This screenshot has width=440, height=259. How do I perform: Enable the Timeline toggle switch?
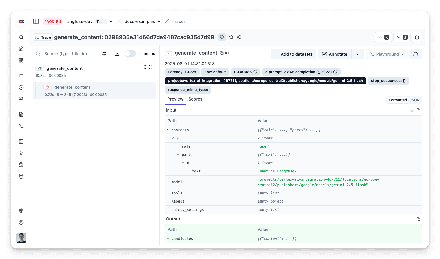pos(130,53)
